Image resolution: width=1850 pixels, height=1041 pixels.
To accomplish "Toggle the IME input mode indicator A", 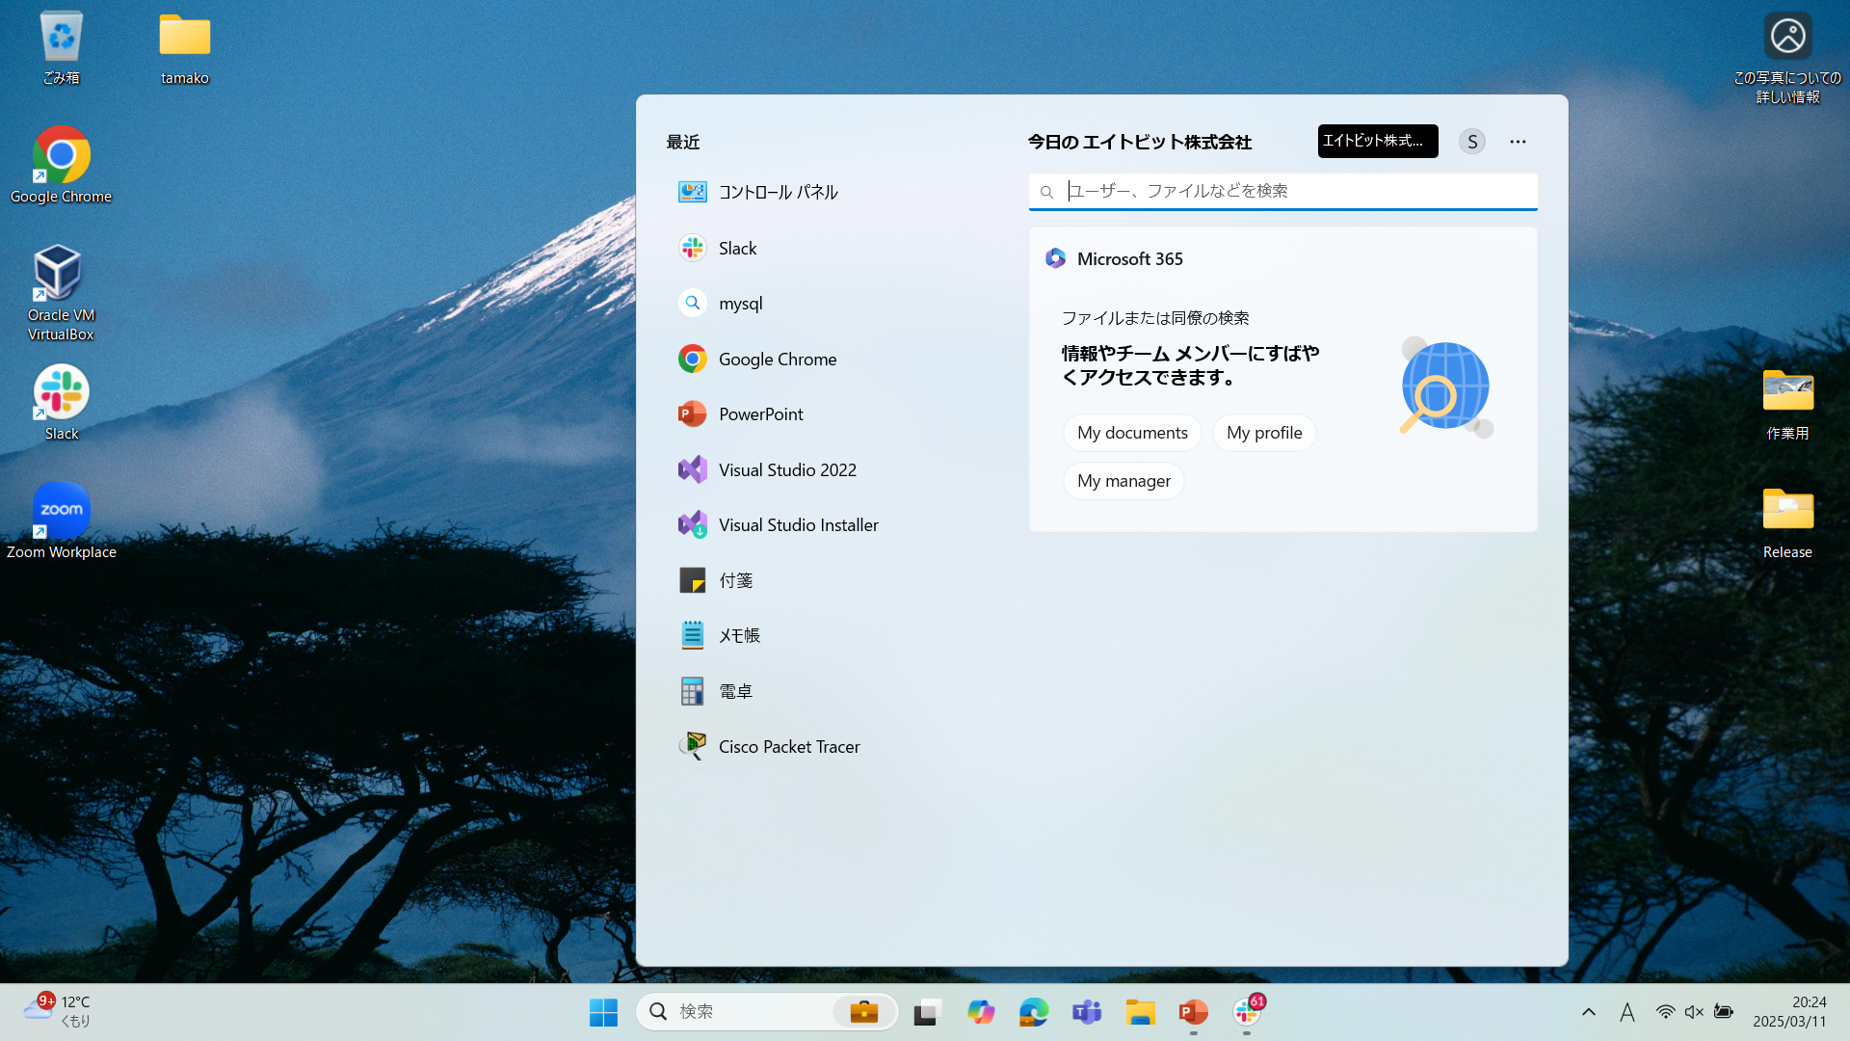I will (1627, 1012).
